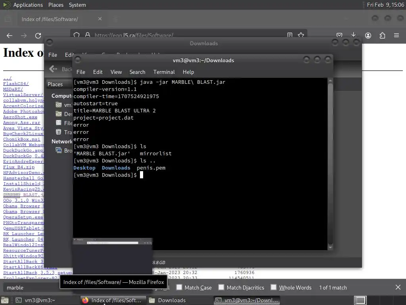
Task: Click the Flux_B4.zip link
Action: click(x=19, y=167)
